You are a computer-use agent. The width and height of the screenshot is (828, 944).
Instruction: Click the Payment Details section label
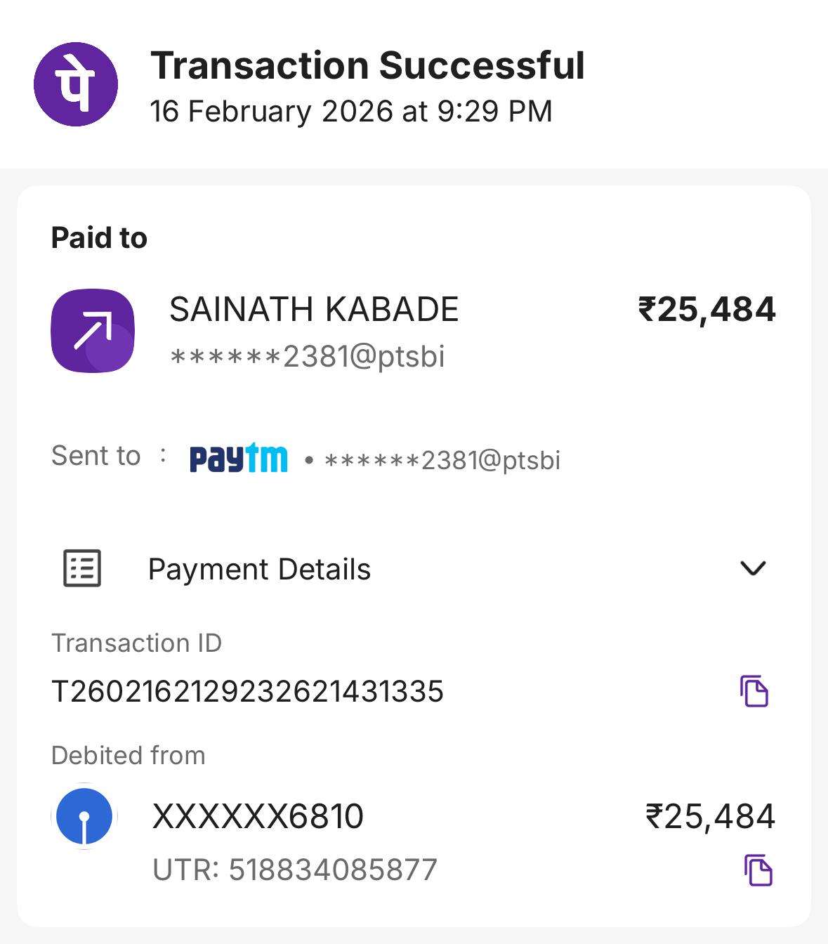pos(259,569)
